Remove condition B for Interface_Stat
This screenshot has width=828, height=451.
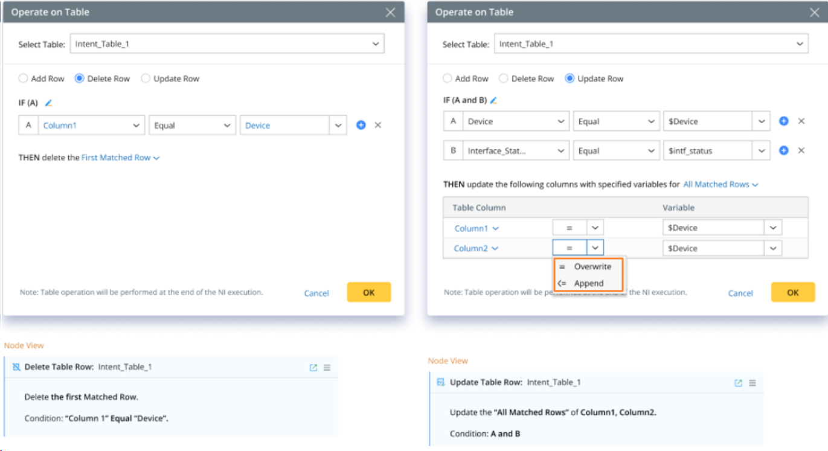point(801,151)
